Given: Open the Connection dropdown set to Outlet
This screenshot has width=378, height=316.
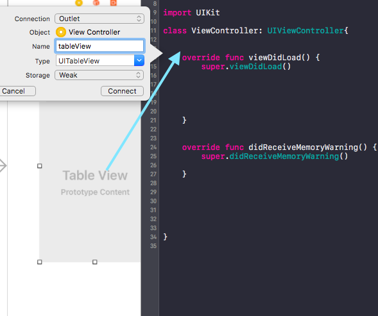Looking at the screenshot, I should coord(99,19).
